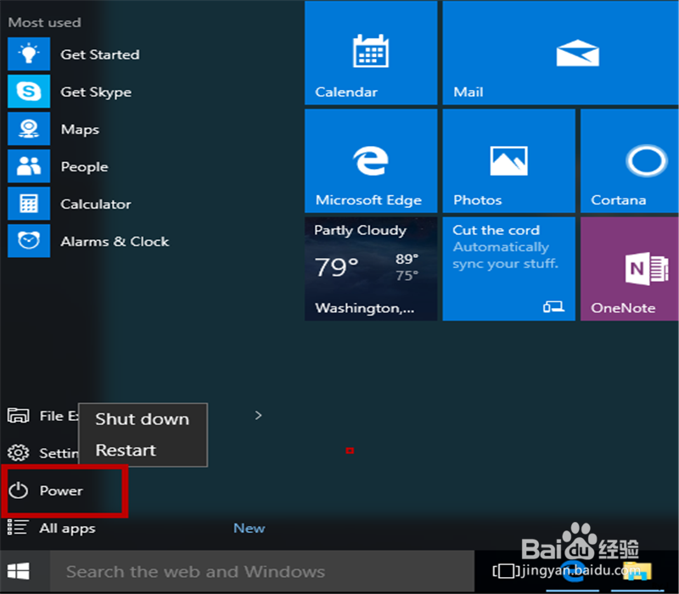Open the Maps app icon
The width and height of the screenshot is (679, 594).
click(x=29, y=129)
